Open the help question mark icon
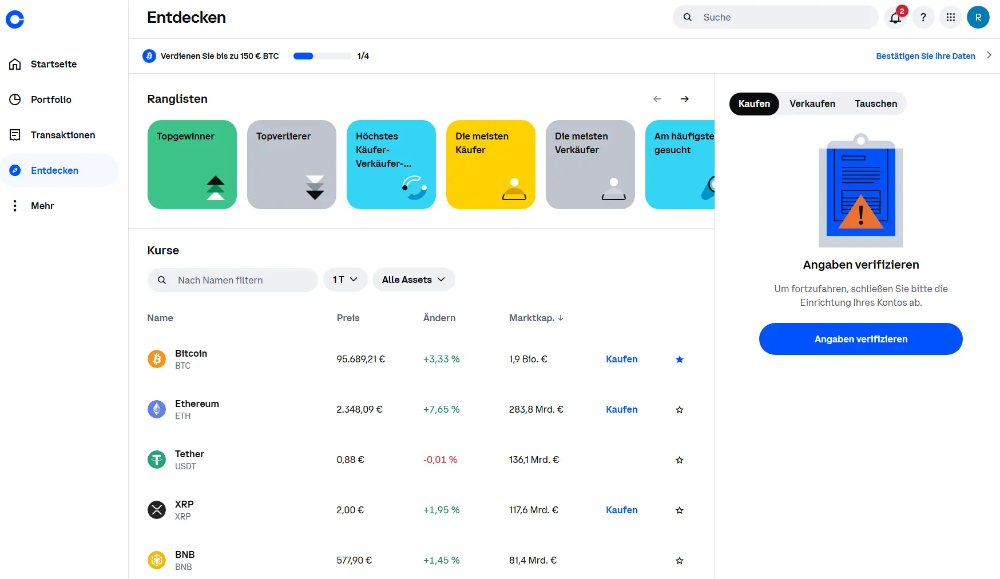 click(923, 17)
